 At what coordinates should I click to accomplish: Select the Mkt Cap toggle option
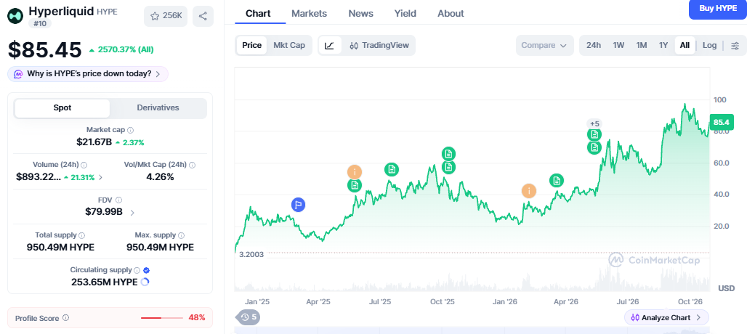(x=289, y=45)
